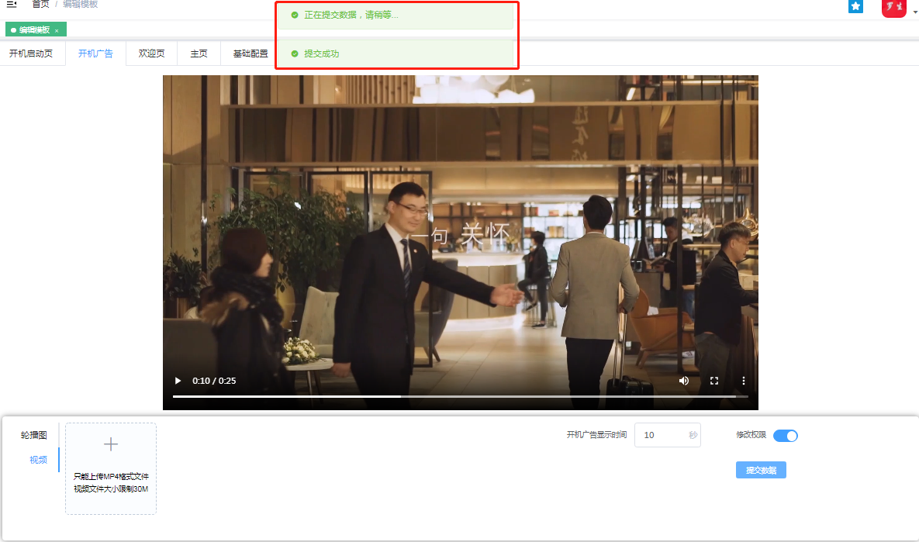
Task: Toggle the 修改权限 switch
Action: pos(785,436)
